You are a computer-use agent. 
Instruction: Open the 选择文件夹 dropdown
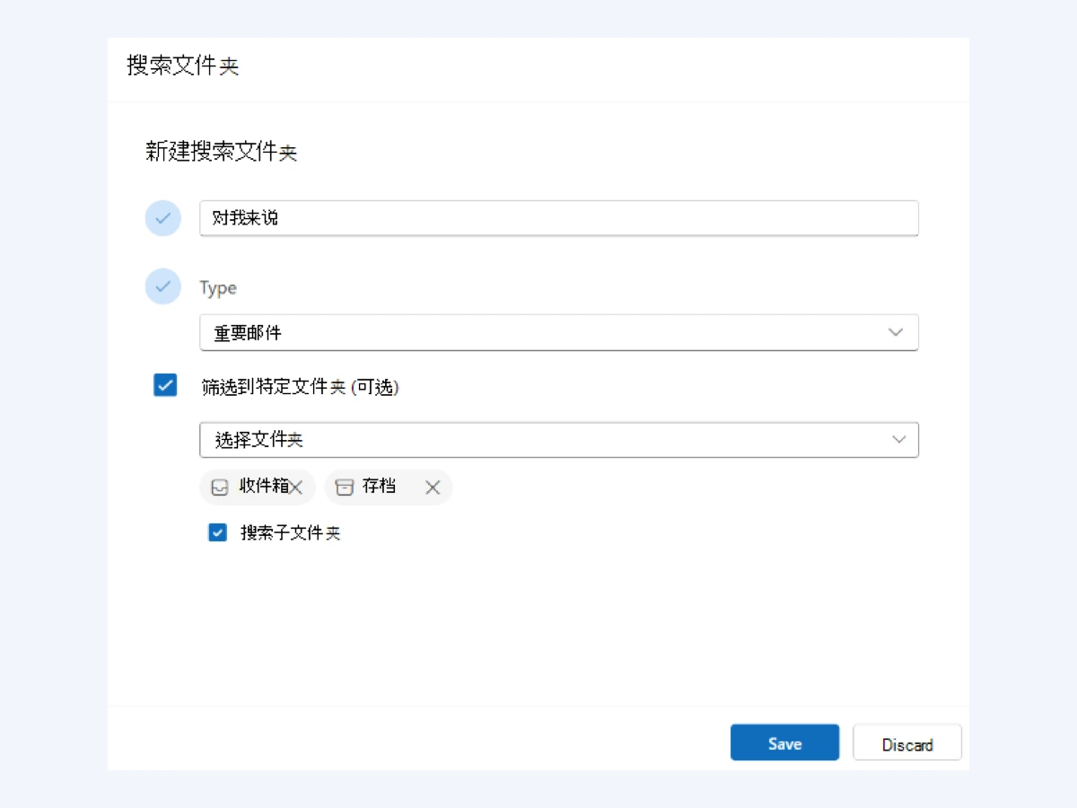(x=559, y=440)
